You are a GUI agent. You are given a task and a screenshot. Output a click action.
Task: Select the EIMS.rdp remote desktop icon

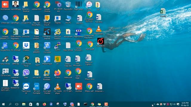coord(16,60)
